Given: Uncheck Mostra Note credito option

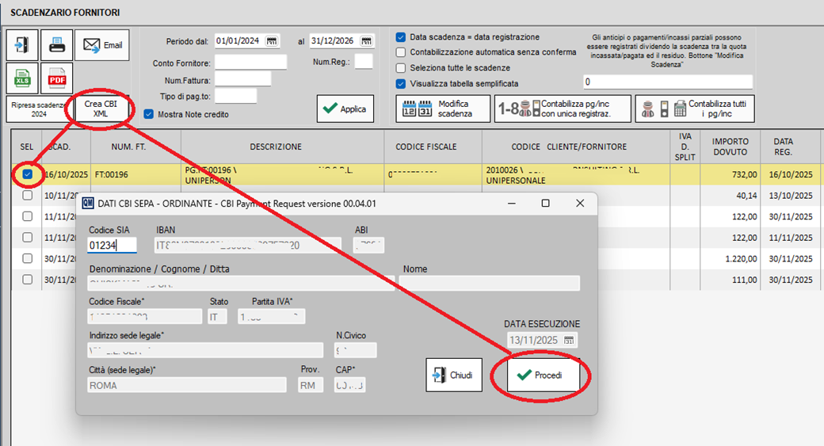Looking at the screenshot, I should point(149,114).
